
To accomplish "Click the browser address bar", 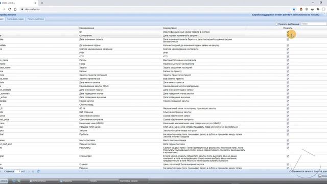I will (x=154, y=9).
